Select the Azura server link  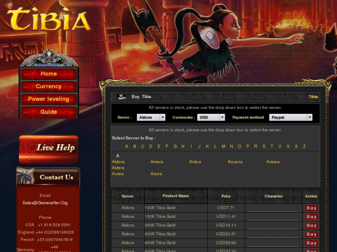pos(156,174)
